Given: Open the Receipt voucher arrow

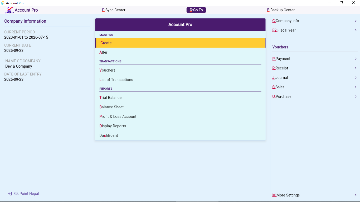Looking at the screenshot, I should (x=356, y=68).
